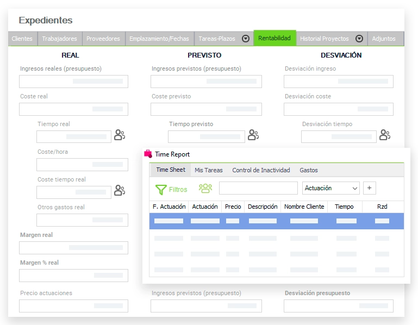418x325 pixels.
Task: Select the Mis Tareas tab
Action: (209, 170)
